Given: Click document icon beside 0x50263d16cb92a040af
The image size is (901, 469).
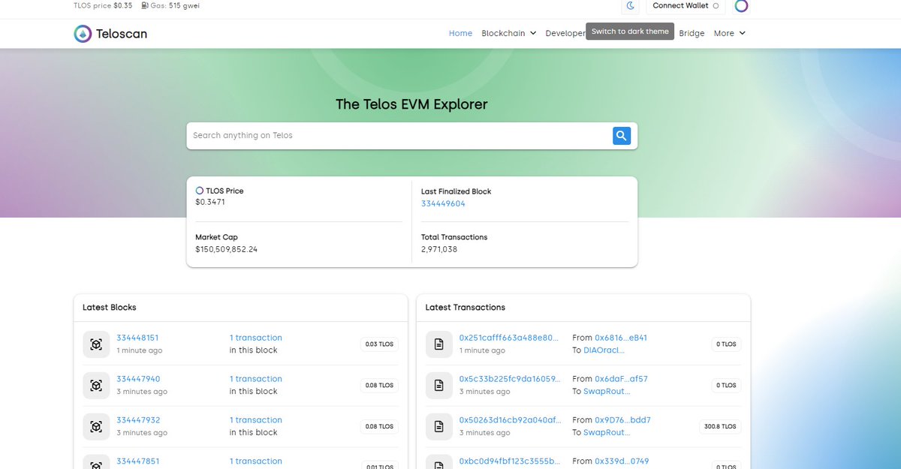Looking at the screenshot, I should pyautogui.click(x=439, y=427).
